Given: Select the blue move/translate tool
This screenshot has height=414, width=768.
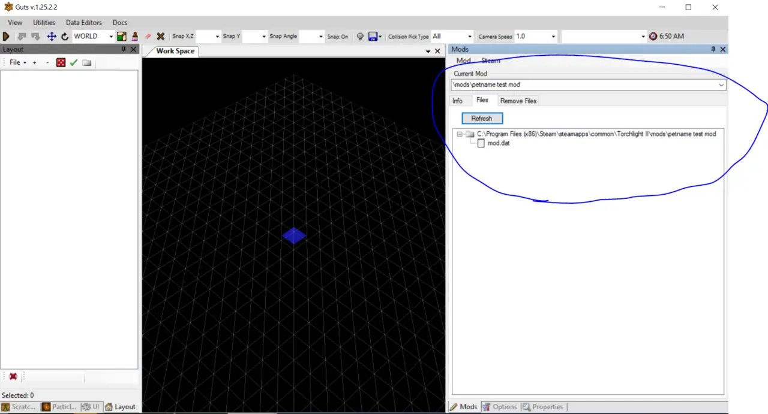Looking at the screenshot, I should coord(52,37).
